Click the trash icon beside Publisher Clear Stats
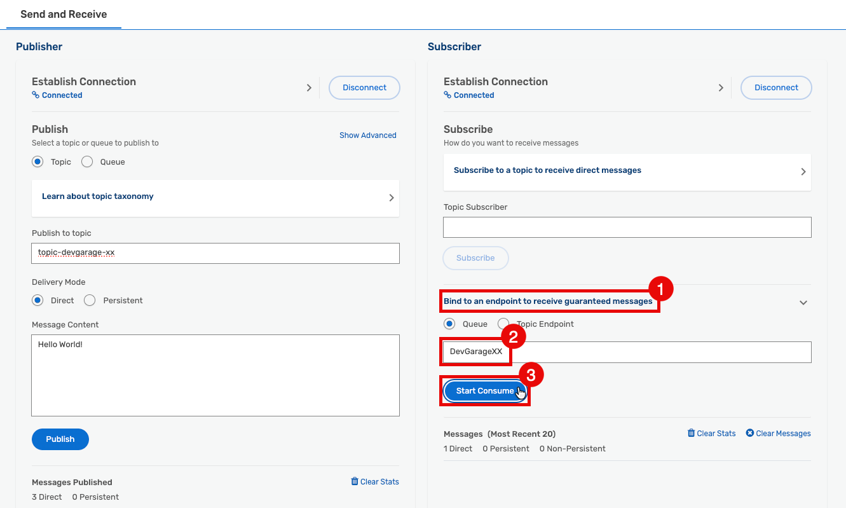 pos(355,481)
